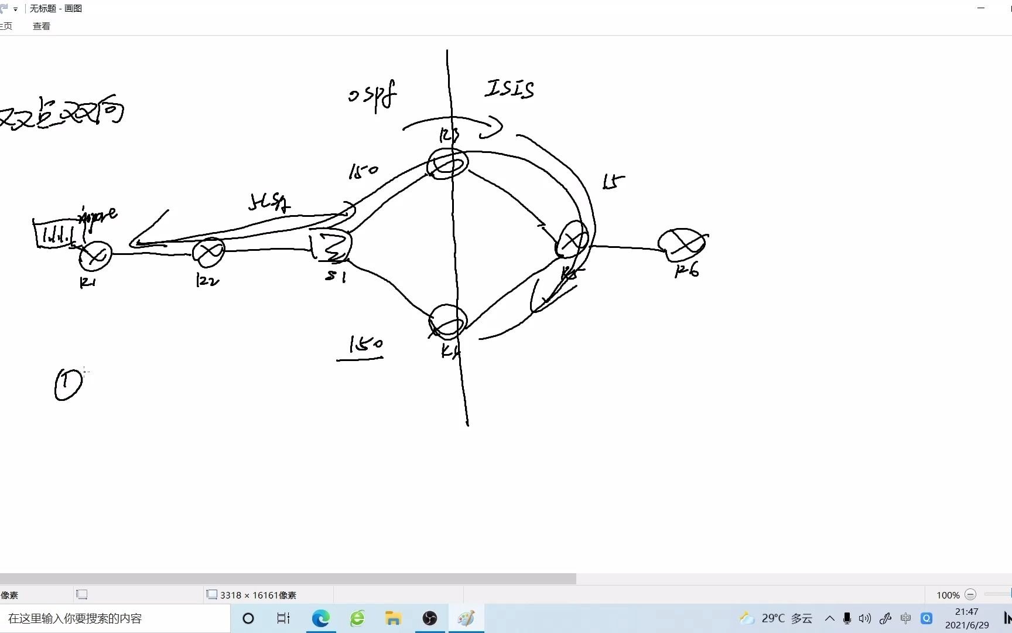The height and width of the screenshot is (633, 1012).
Task: Click the horizontal scrollbar thumb
Action: click(288, 578)
